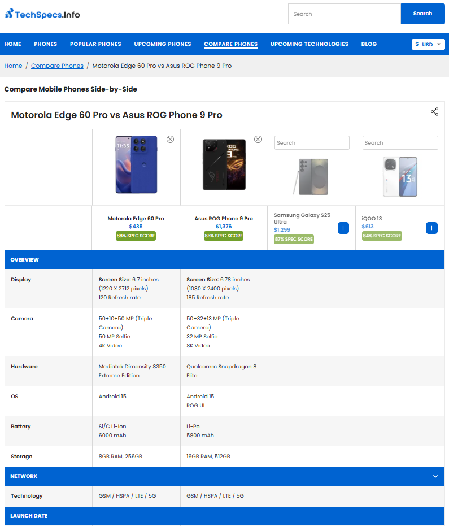This screenshot has width=449, height=526.
Task: Open the iQOO 13 name link
Action: click(372, 219)
